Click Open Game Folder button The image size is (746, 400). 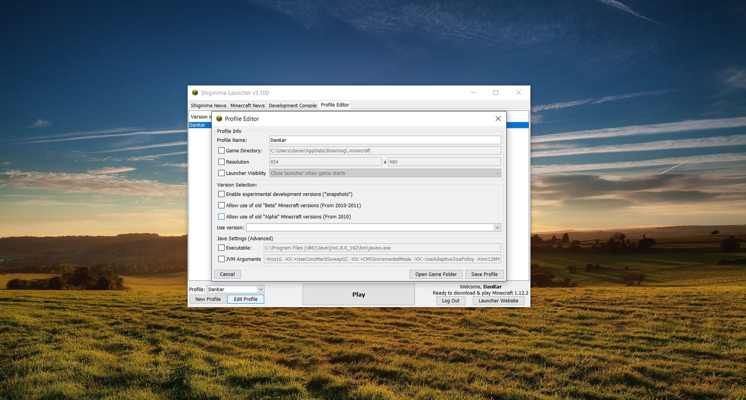(x=436, y=274)
